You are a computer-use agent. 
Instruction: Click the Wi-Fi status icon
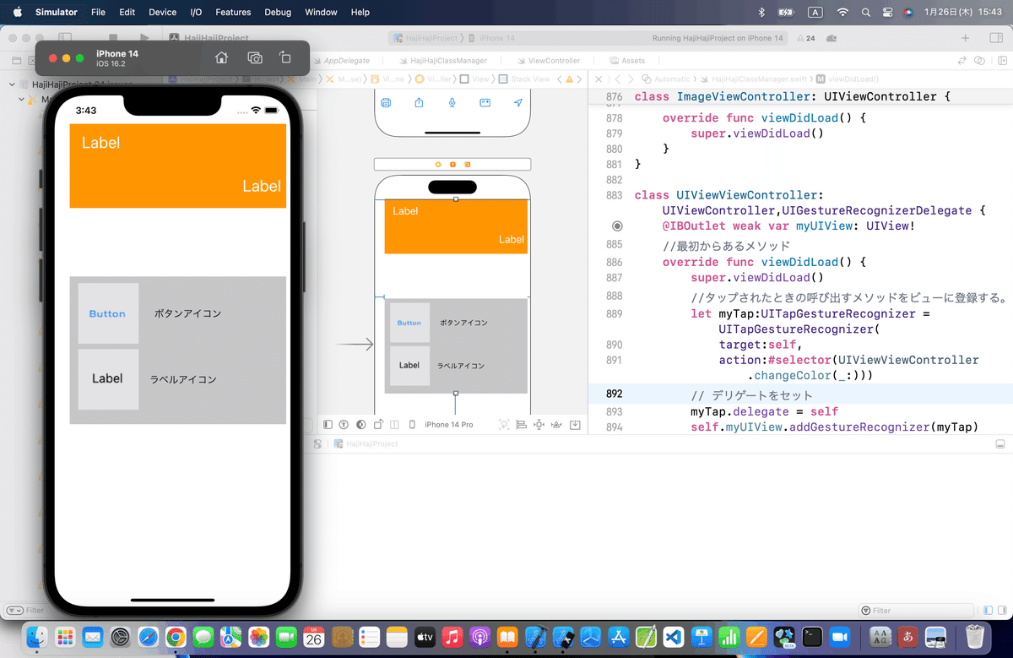coord(842,12)
